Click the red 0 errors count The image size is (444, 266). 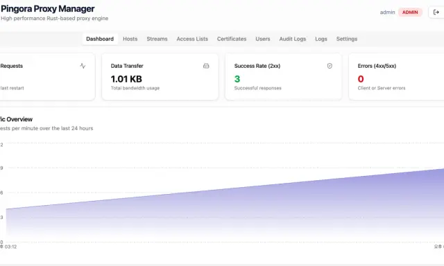coord(361,79)
